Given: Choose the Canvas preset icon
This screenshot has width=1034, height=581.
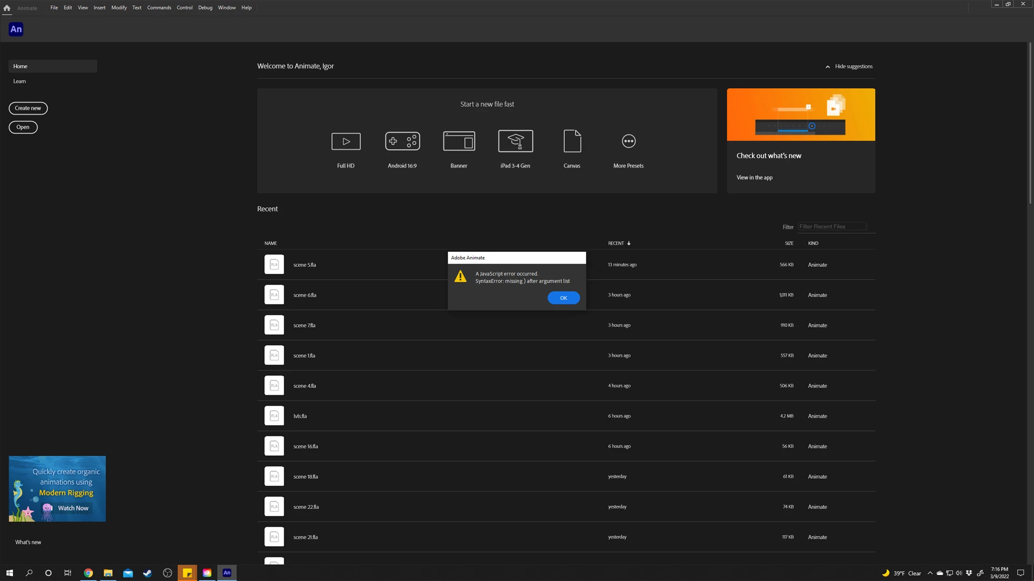Looking at the screenshot, I should (572, 141).
